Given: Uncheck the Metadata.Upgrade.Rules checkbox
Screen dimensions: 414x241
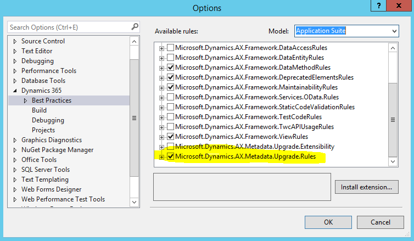Looking at the screenshot, I should pos(171,156).
